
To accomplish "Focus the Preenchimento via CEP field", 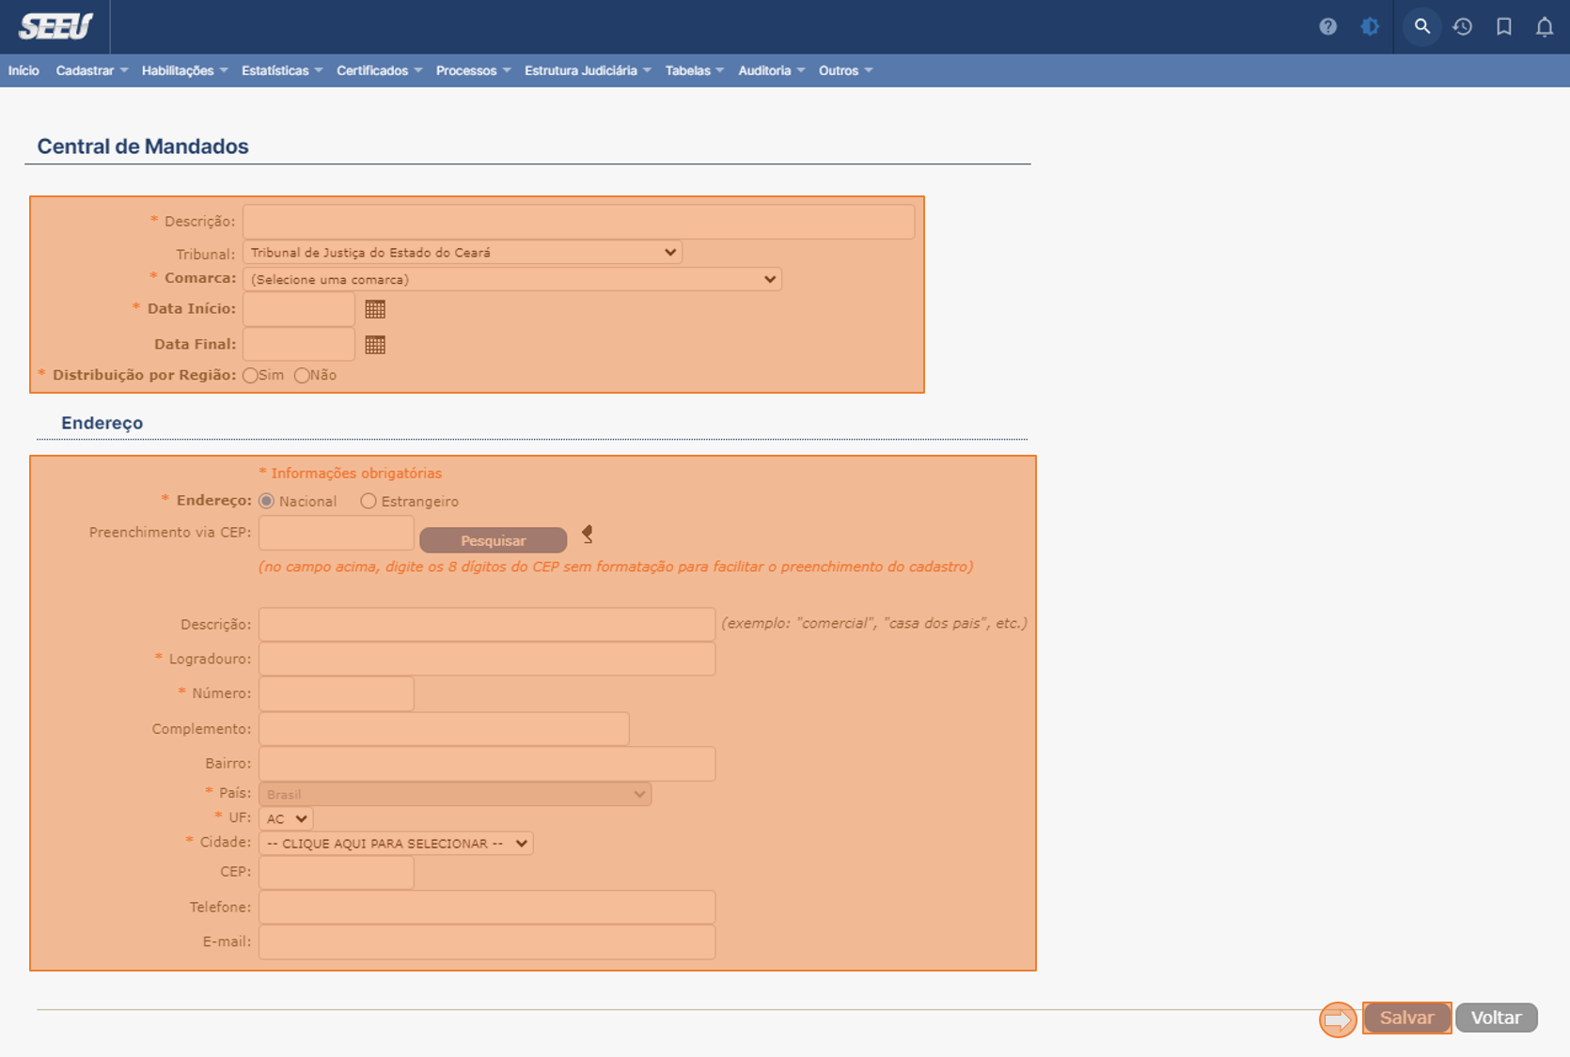I will 337,533.
